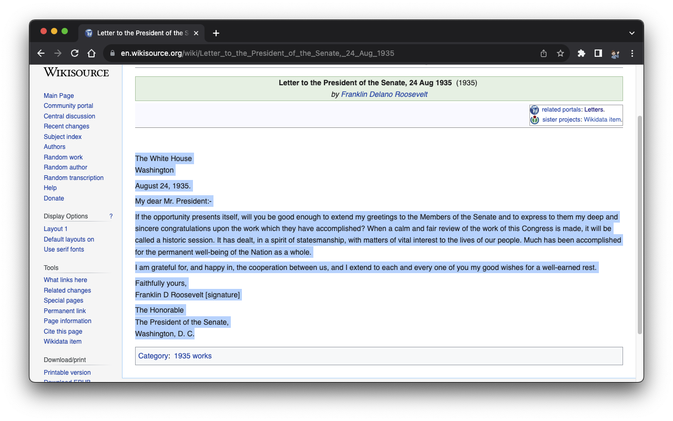Open the browser extensions puzzle icon
The image size is (673, 421).
582,53
